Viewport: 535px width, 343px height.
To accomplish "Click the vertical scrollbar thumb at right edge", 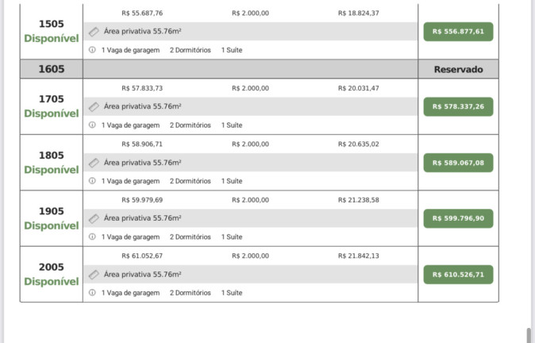I will tap(529, 335).
